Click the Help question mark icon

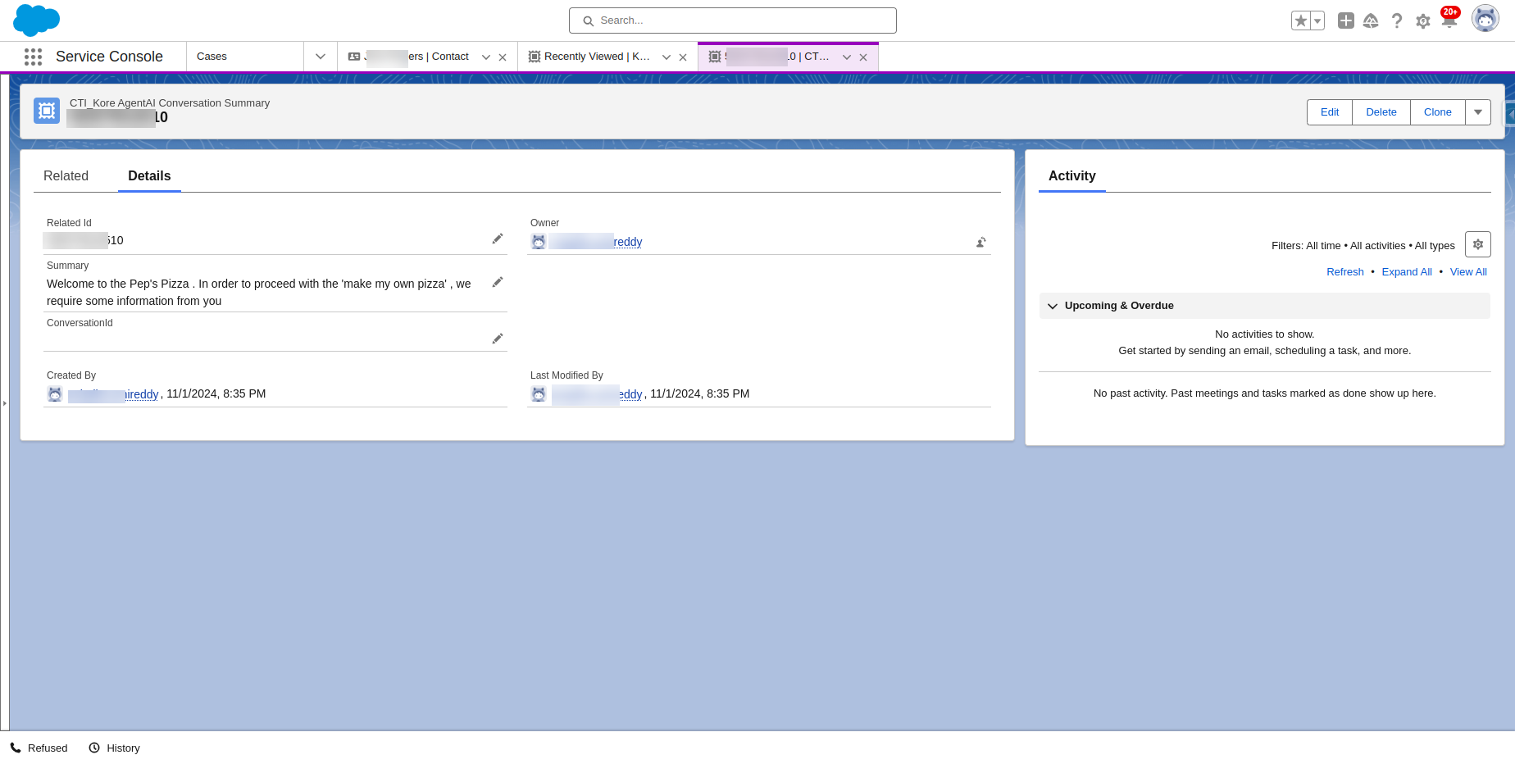pos(1397,21)
